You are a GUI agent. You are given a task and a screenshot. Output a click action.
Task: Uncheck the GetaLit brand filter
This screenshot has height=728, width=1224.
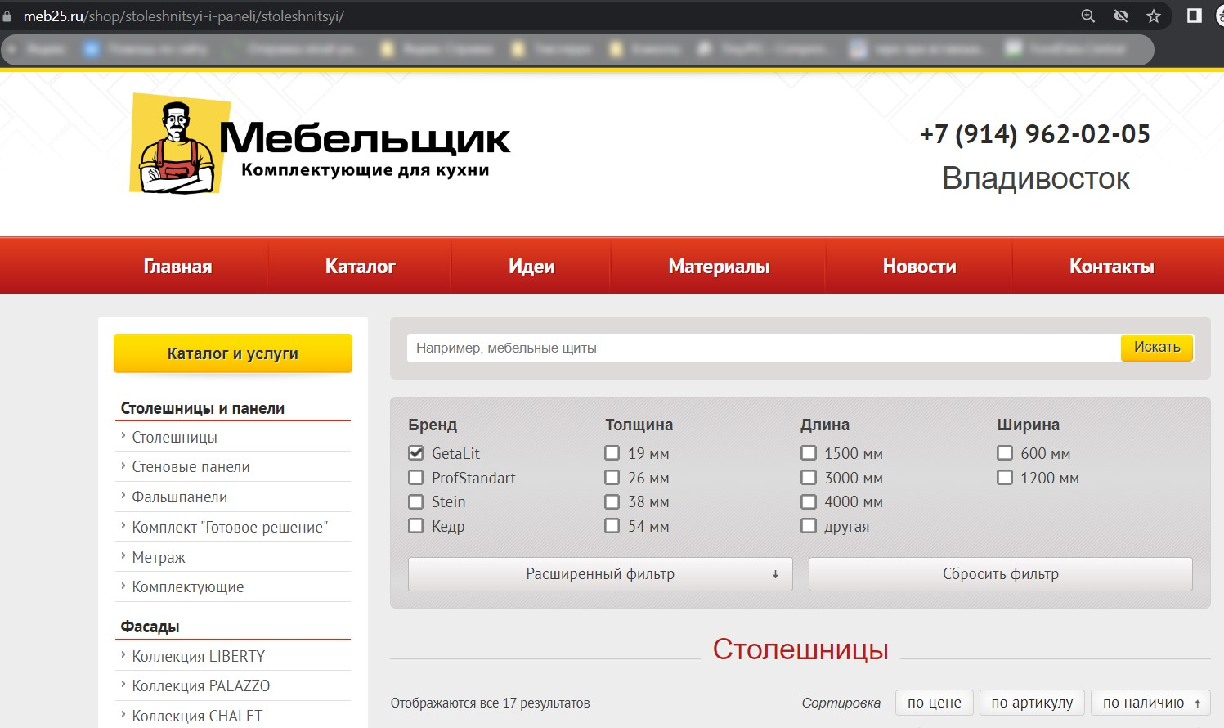(415, 452)
